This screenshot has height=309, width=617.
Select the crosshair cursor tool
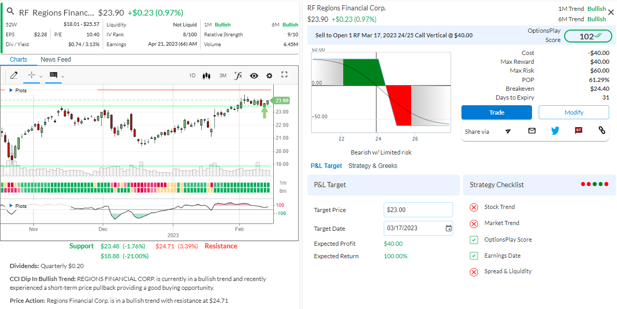point(32,75)
